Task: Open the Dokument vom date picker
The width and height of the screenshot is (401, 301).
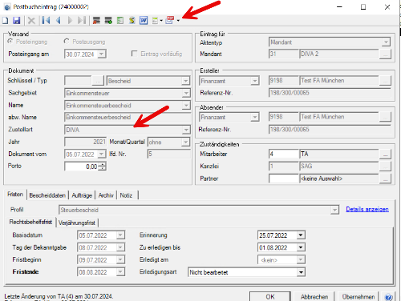Action: [x=101, y=155]
